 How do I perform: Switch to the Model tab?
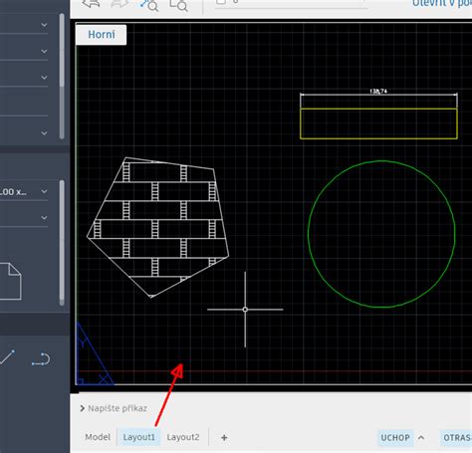[x=98, y=437]
